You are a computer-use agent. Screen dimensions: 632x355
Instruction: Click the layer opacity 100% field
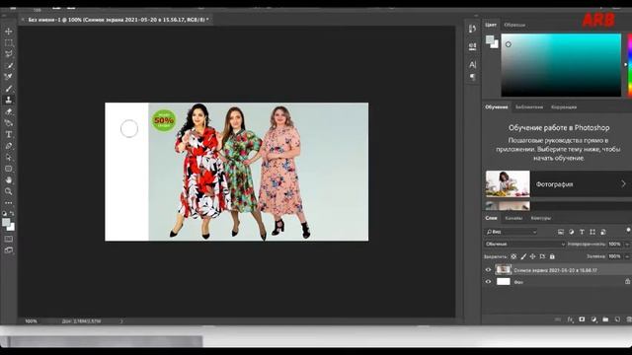[x=614, y=244]
